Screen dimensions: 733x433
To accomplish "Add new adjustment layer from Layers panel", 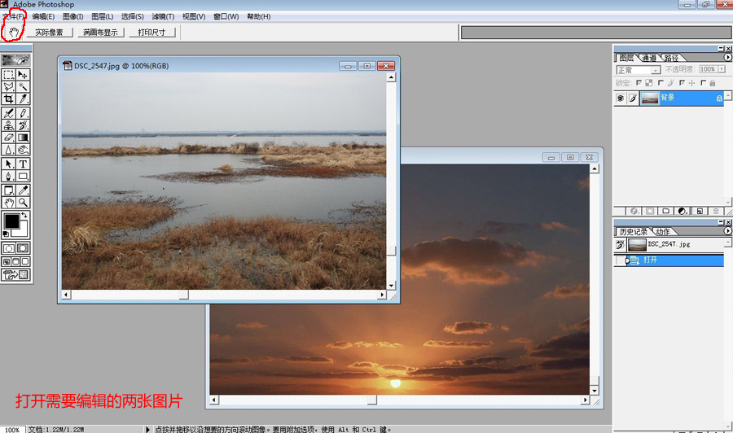I will [683, 211].
